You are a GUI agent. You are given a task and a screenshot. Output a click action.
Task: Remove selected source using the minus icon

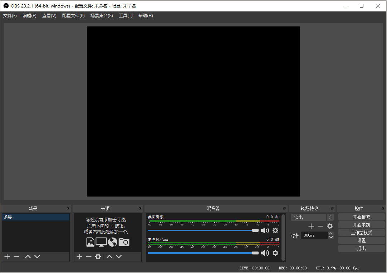pos(89,256)
